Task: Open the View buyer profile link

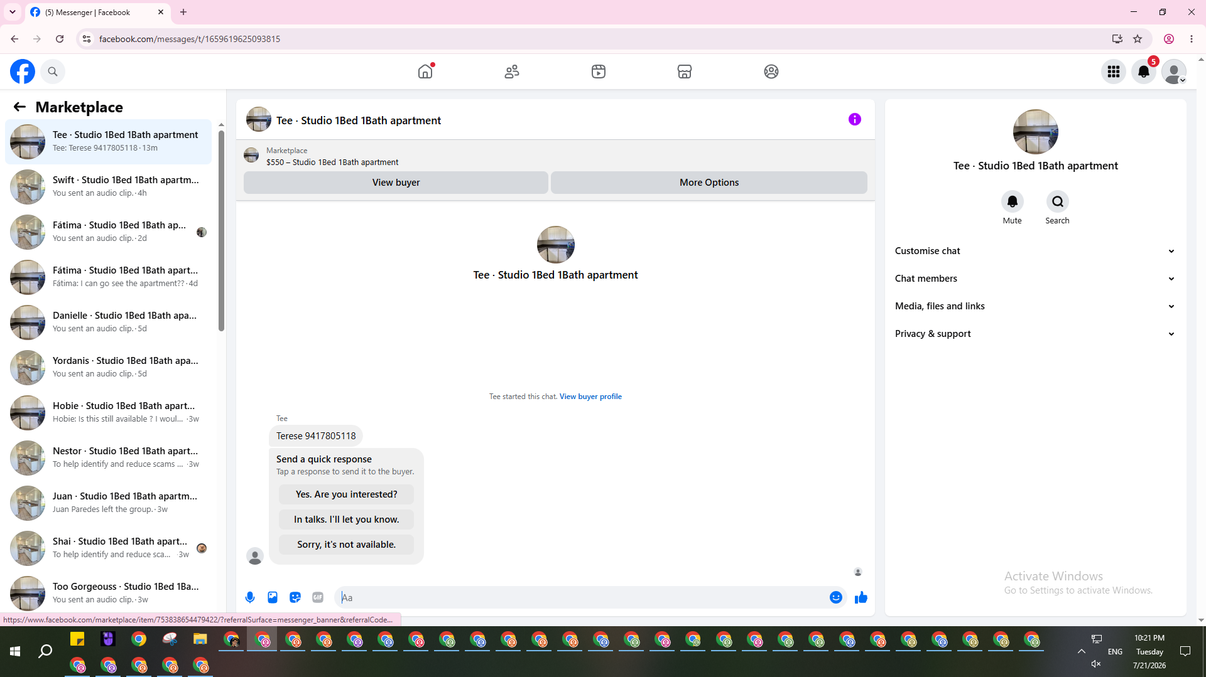Action: pos(590,397)
